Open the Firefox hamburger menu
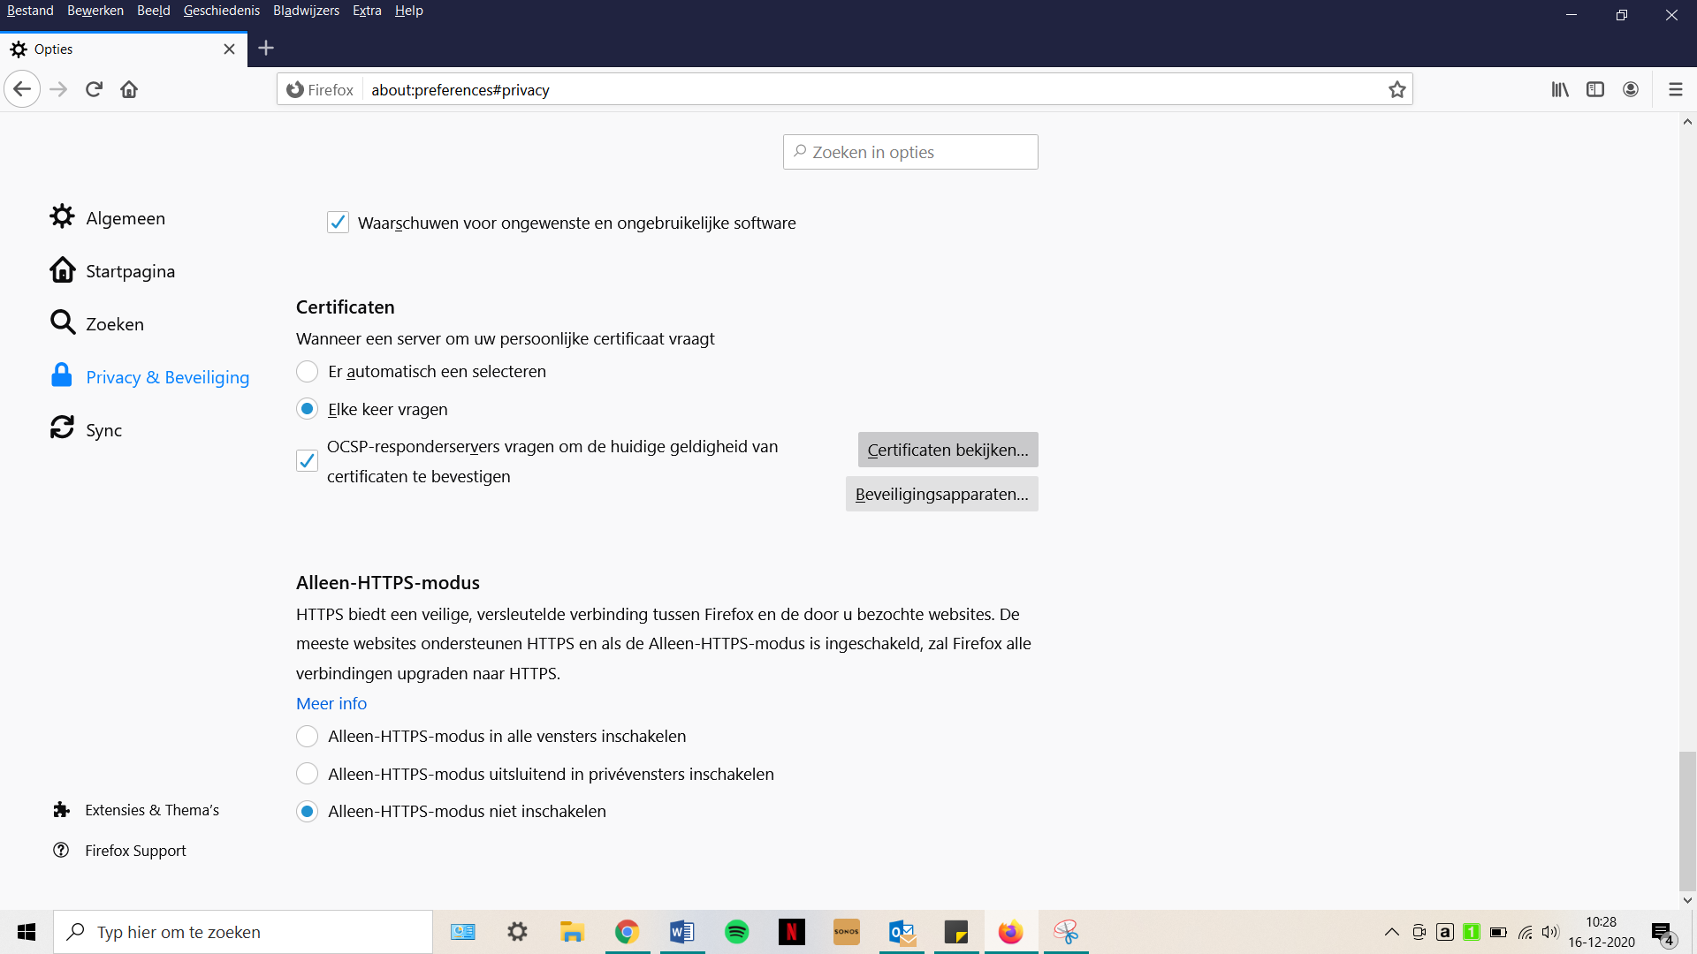Screen dimensions: 1697x954 click(x=1675, y=89)
